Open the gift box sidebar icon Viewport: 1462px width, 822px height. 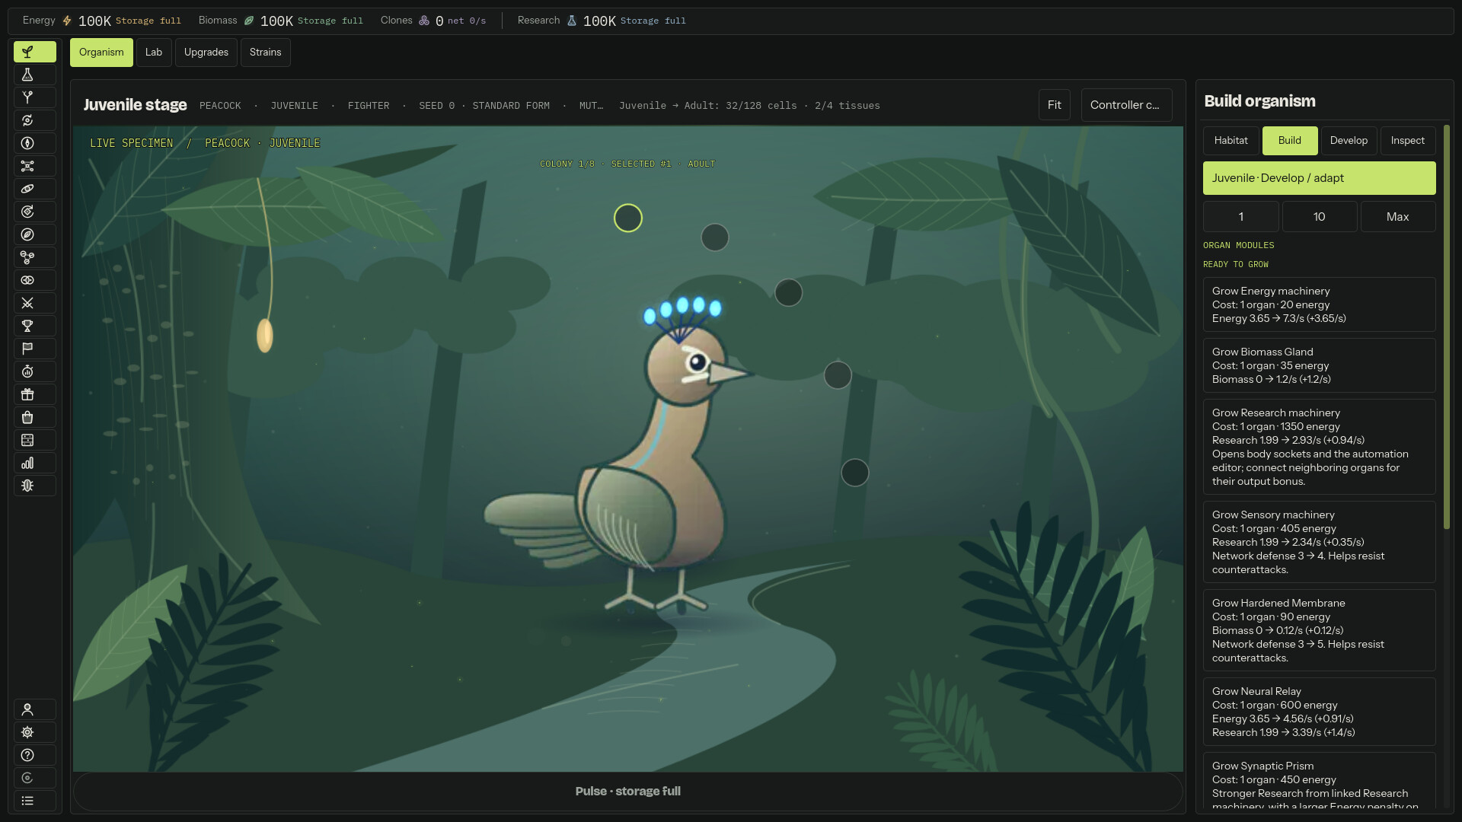pos(34,394)
